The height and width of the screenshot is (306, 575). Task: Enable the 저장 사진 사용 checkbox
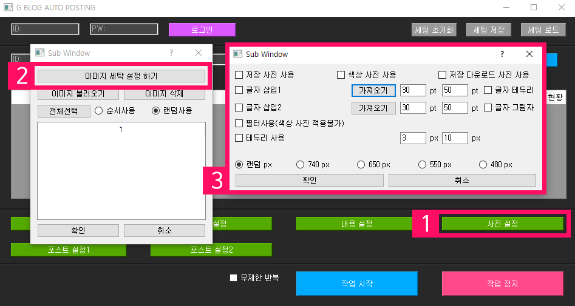pyautogui.click(x=239, y=75)
